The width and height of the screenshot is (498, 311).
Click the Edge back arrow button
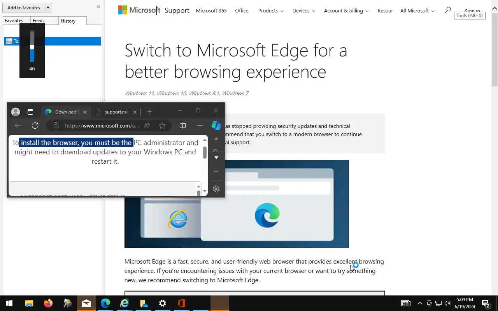point(18,126)
